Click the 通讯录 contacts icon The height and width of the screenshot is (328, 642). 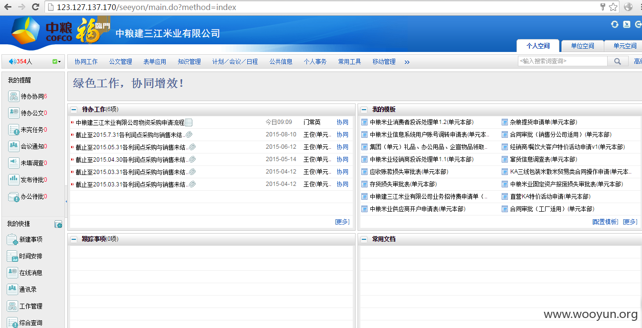[x=12, y=289]
